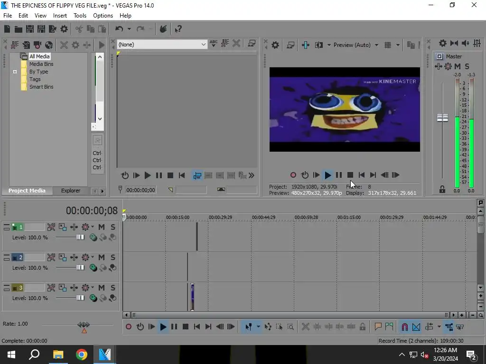Toggle Mute on the Master bus

coord(458,66)
